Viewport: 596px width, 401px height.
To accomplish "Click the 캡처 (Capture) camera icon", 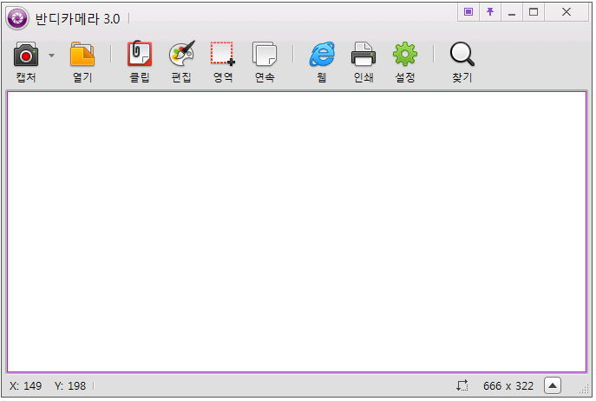I will pyautogui.click(x=26, y=54).
